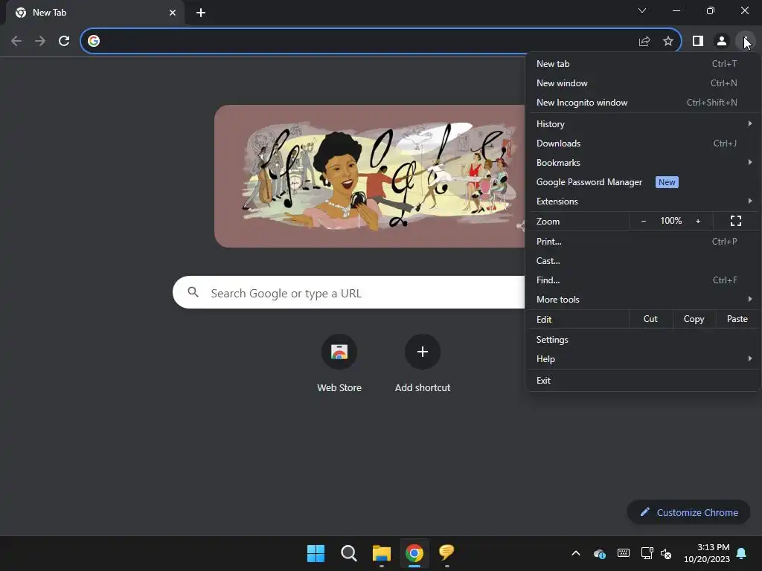The image size is (762, 571).
Task: Reload the current page
Action: point(64,41)
